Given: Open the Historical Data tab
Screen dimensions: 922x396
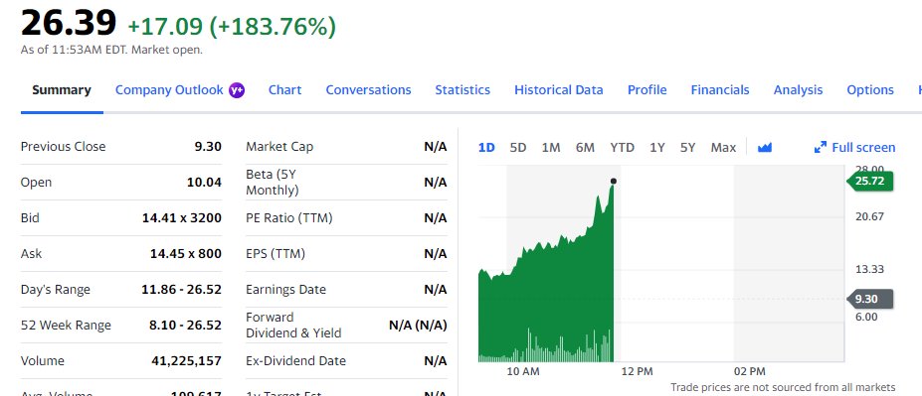Looking at the screenshot, I should [x=559, y=90].
